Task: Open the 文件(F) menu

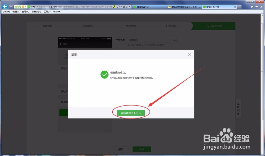Action: (x=6, y=12)
